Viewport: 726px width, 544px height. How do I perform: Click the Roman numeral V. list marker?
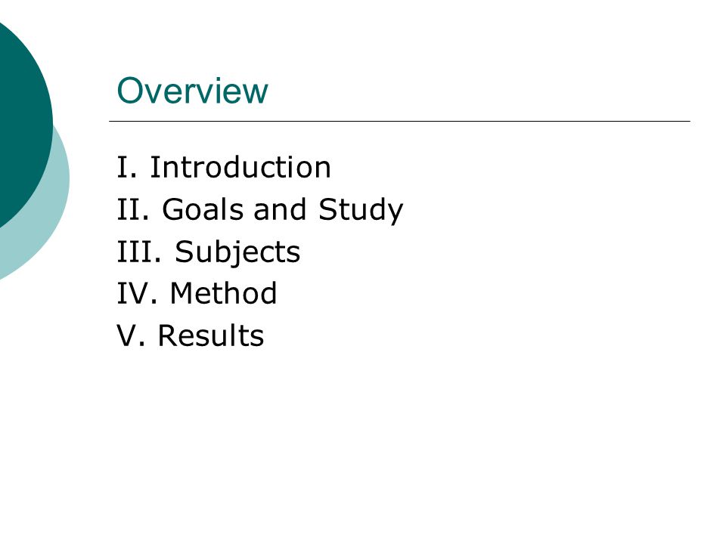(131, 335)
